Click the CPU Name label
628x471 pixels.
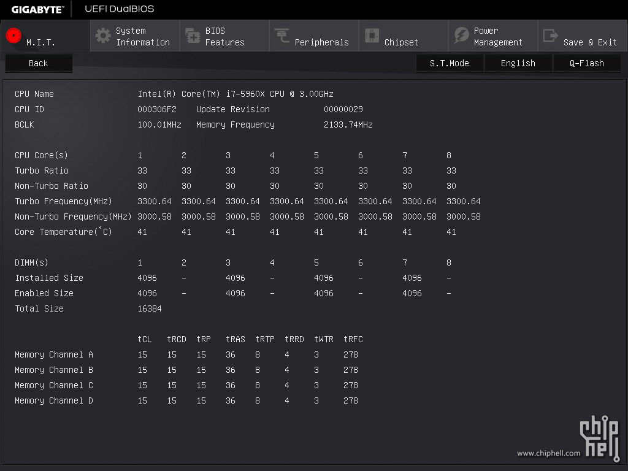point(34,94)
